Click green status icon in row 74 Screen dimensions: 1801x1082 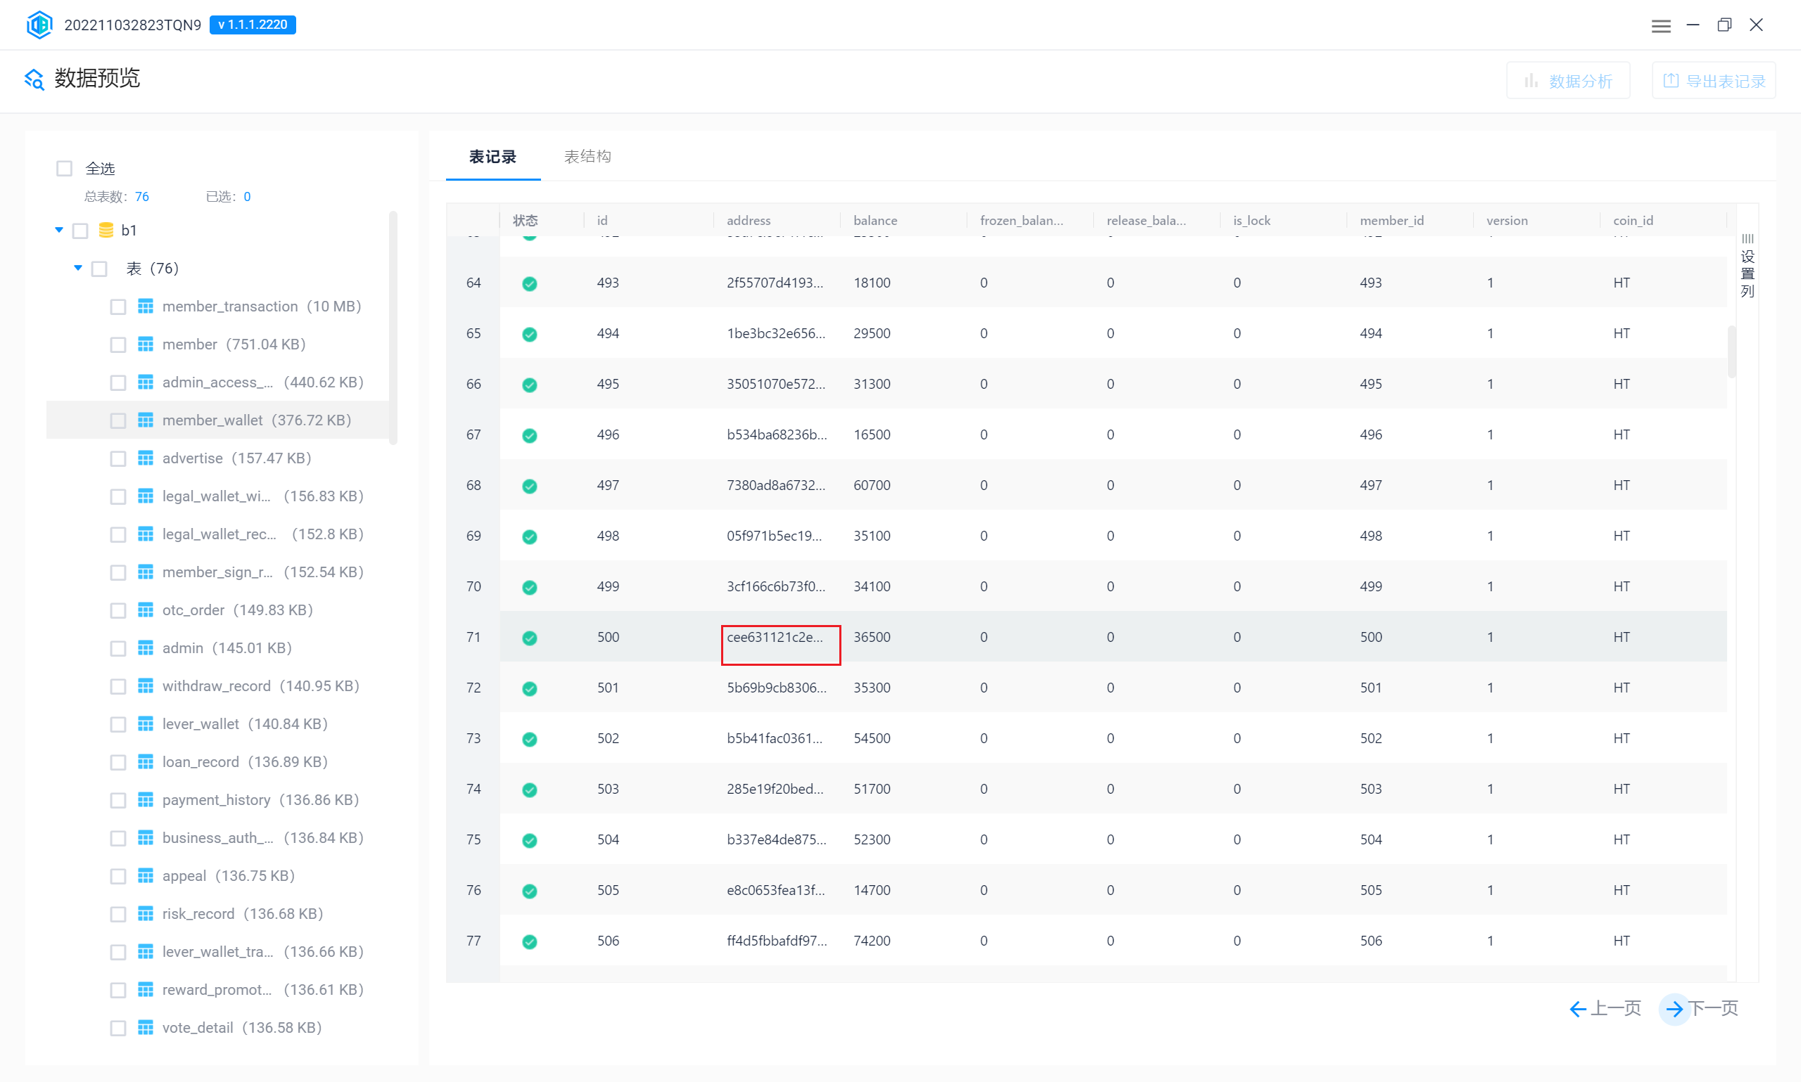[530, 790]
